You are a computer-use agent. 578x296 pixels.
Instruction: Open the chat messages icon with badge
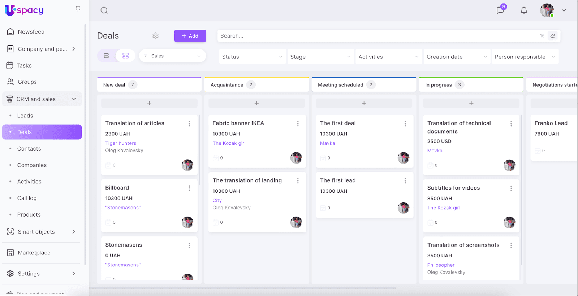(x=500, y=10)
